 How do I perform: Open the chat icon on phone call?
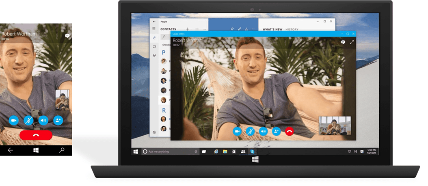coord(67,36)
